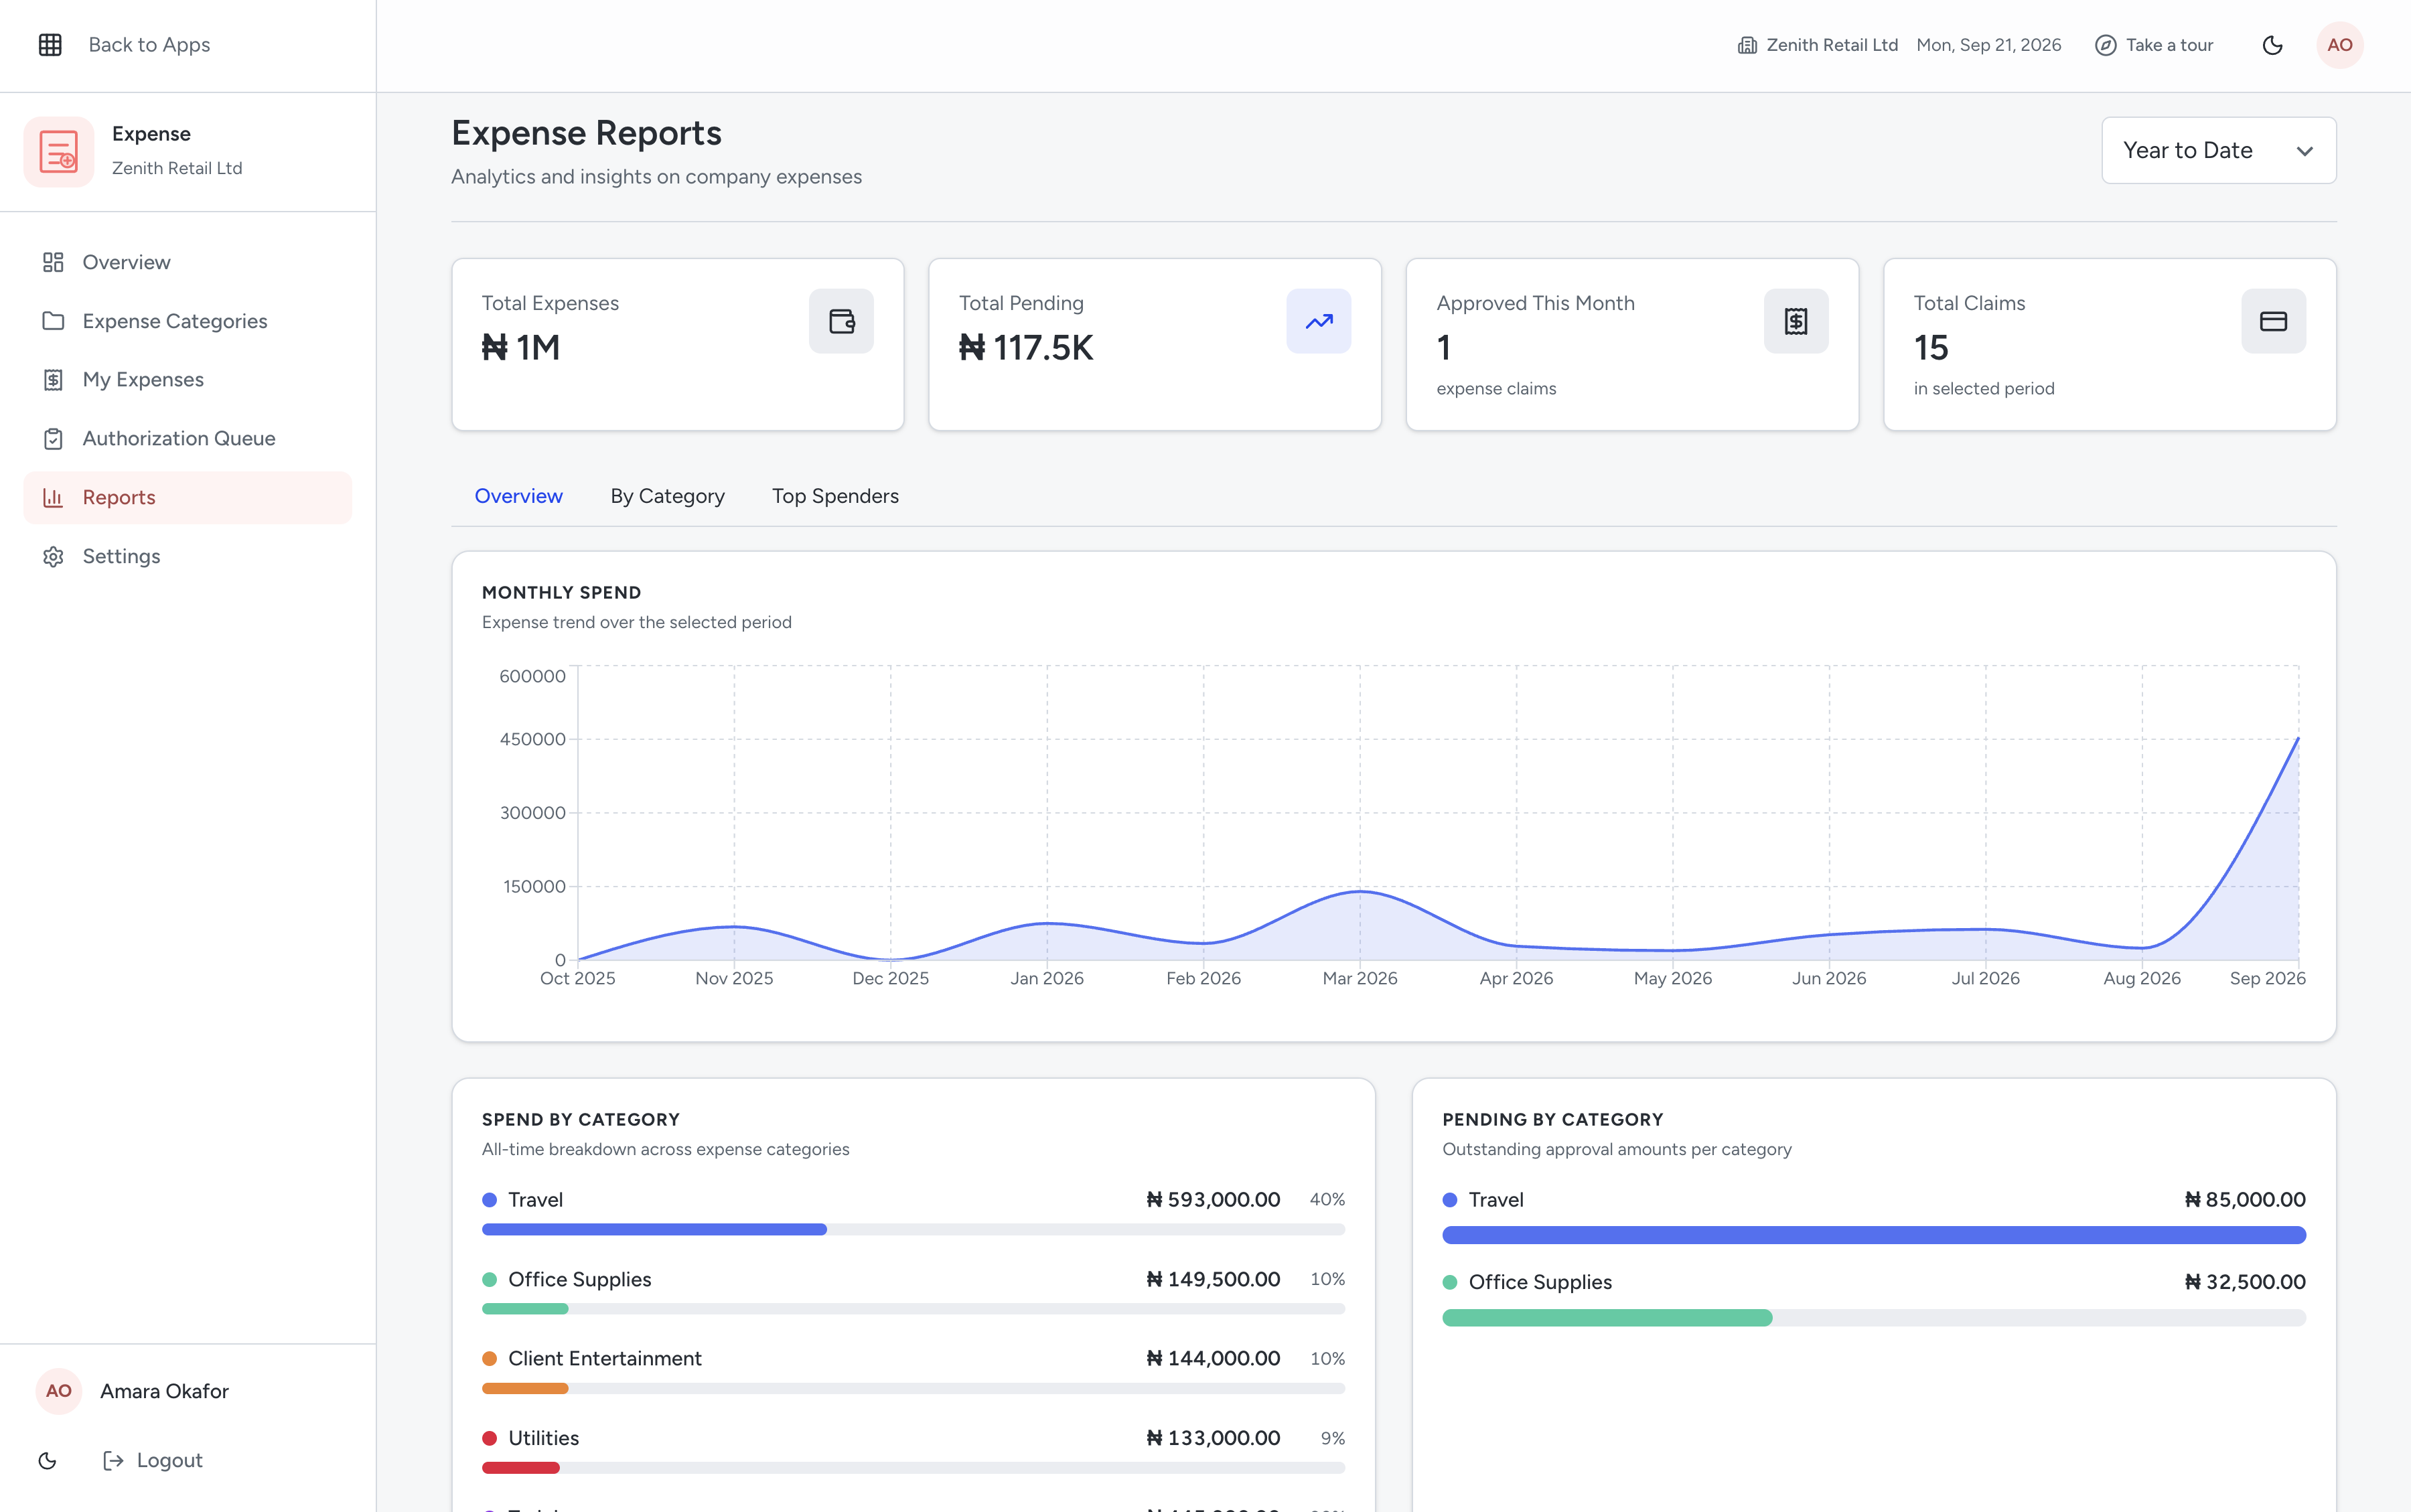2411x1512 pixels.
Task: Click the ₦ 117.5K Total Pending value
Action: click(x=1026, y=348)
